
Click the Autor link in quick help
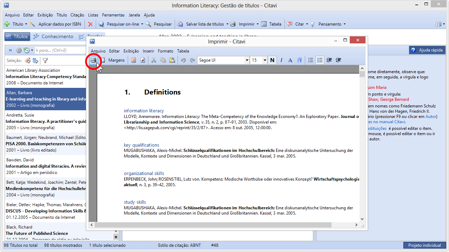431,117
